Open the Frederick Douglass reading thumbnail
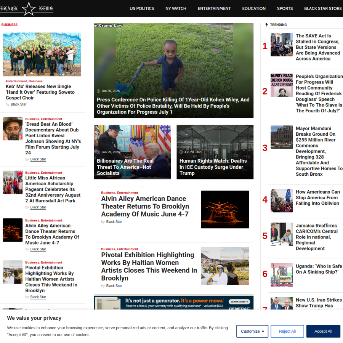The height and width of the screenshot is (343, 343). point(282,85)
